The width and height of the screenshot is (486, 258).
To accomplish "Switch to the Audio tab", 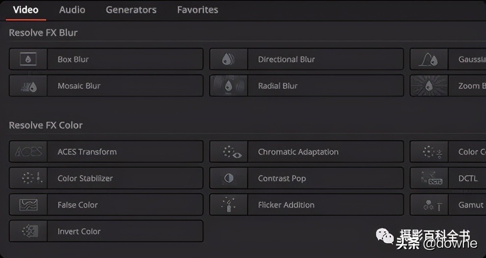I will coord(72,10).
